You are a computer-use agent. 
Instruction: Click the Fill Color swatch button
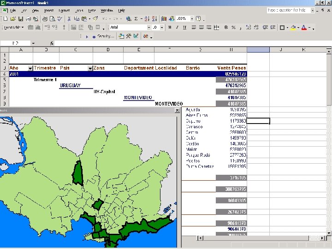pos(293,28)
